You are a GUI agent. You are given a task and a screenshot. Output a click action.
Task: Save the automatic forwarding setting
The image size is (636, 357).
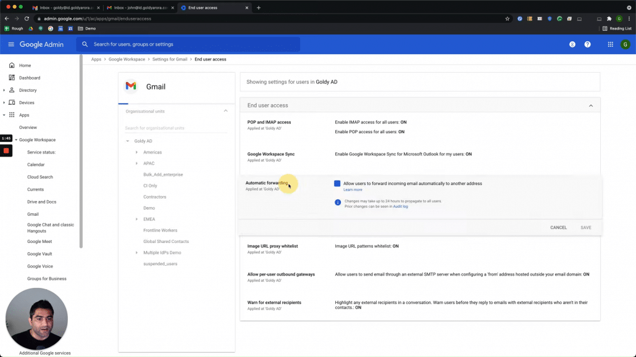pyautogui.click(x=586, y=228)
